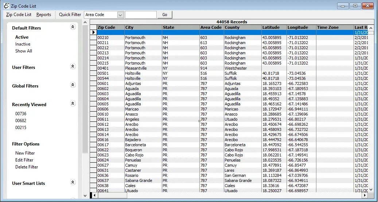Sort by the Zip Code column header
Image resolution: width=378 pixels, height=202 pixels.
pos(111,27)
